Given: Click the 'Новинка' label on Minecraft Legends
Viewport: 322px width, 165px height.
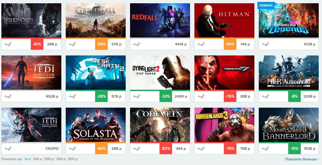Looking at the screenshot, I should 266,5.
